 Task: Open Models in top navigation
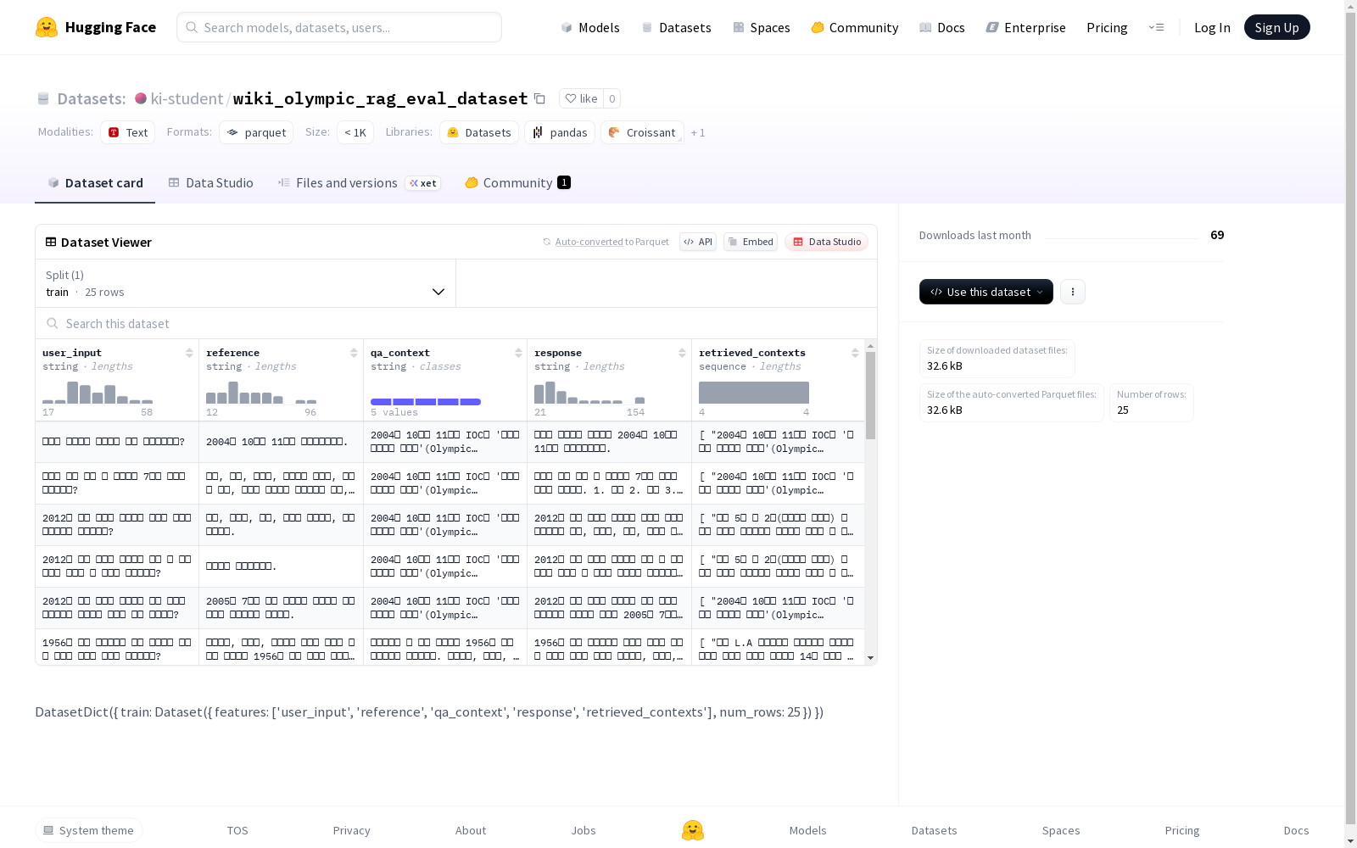pos(590,27)
